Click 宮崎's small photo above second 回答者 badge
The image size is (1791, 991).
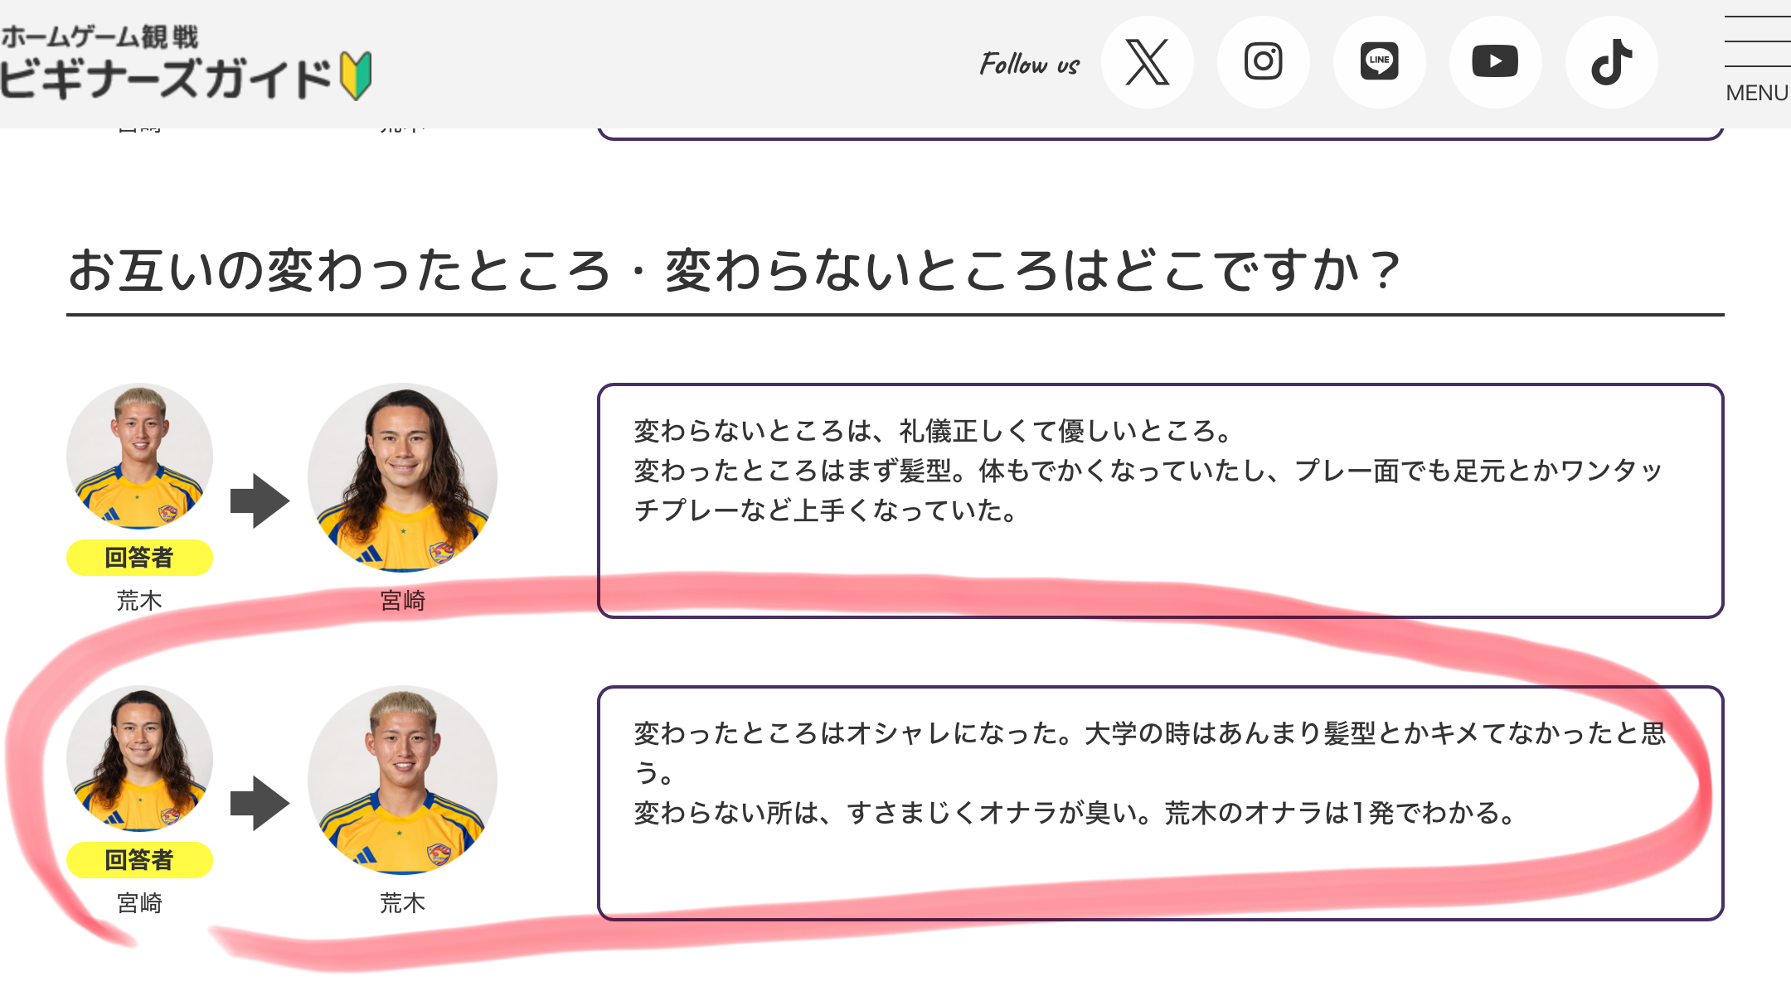coord(139,758)
